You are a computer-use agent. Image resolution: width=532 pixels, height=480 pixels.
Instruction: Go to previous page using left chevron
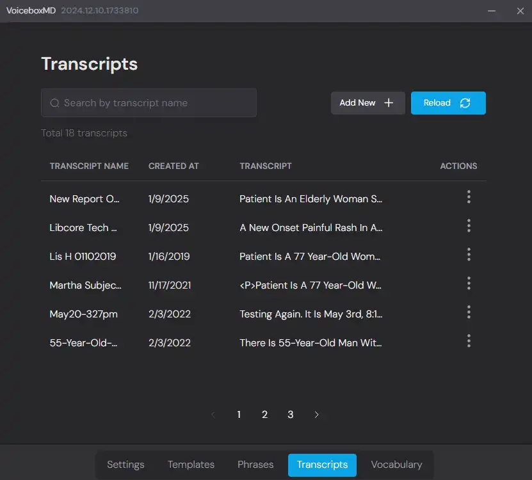tap(213, 415)
